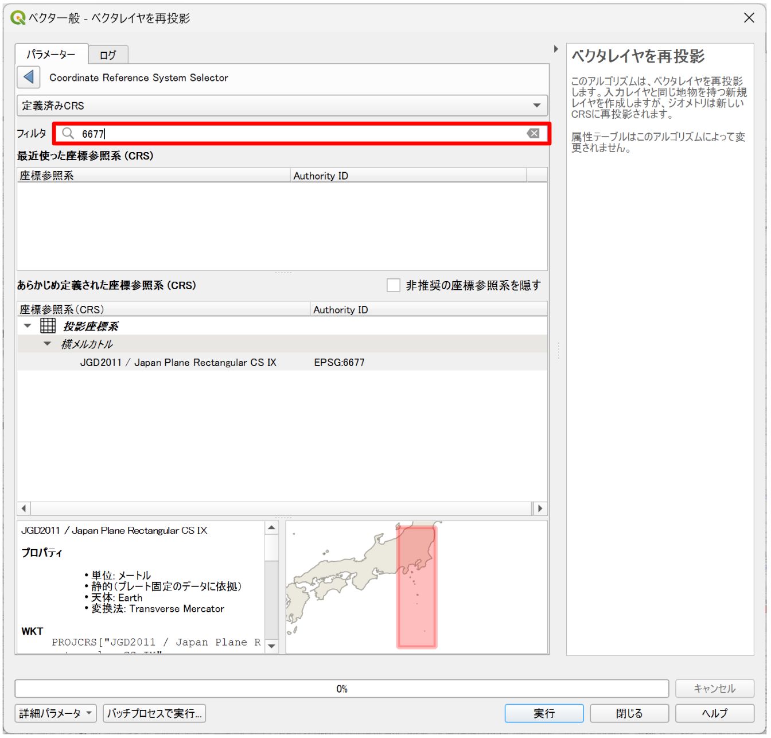771x738 pixels.
Task: Open the 詳細パラメータ dropdown menu
Action: (56, 713)
